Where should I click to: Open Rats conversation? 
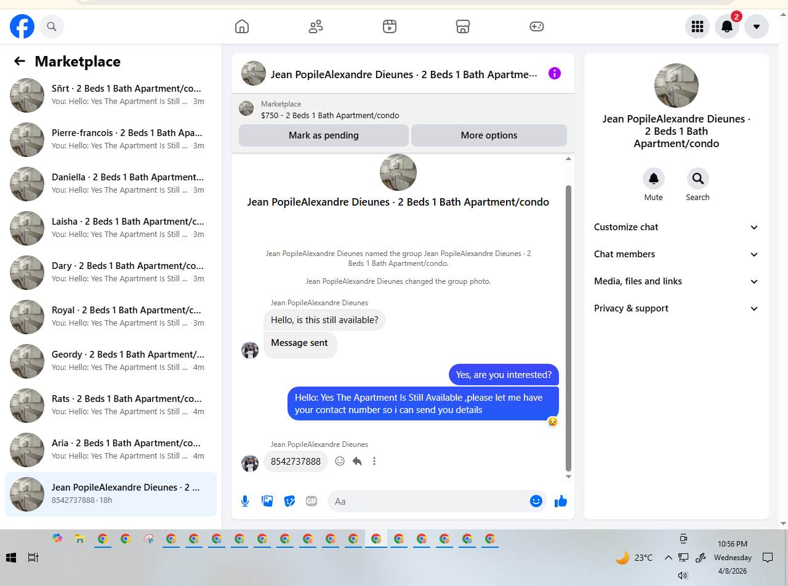pyautogui.click(x=111, y=406)
